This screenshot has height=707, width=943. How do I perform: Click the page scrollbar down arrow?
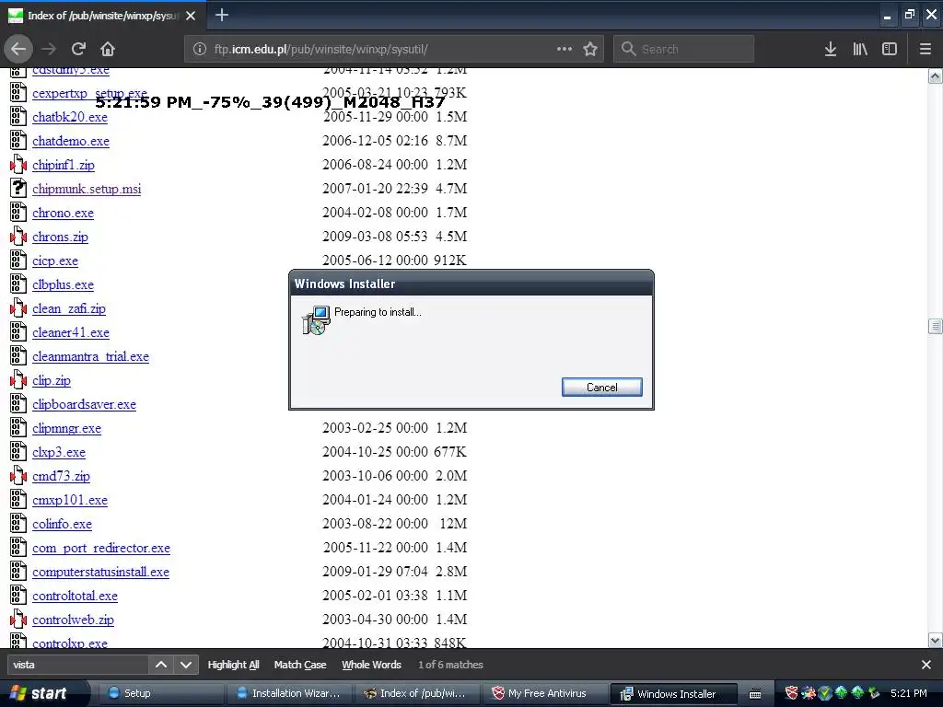(x=936, y=641)
